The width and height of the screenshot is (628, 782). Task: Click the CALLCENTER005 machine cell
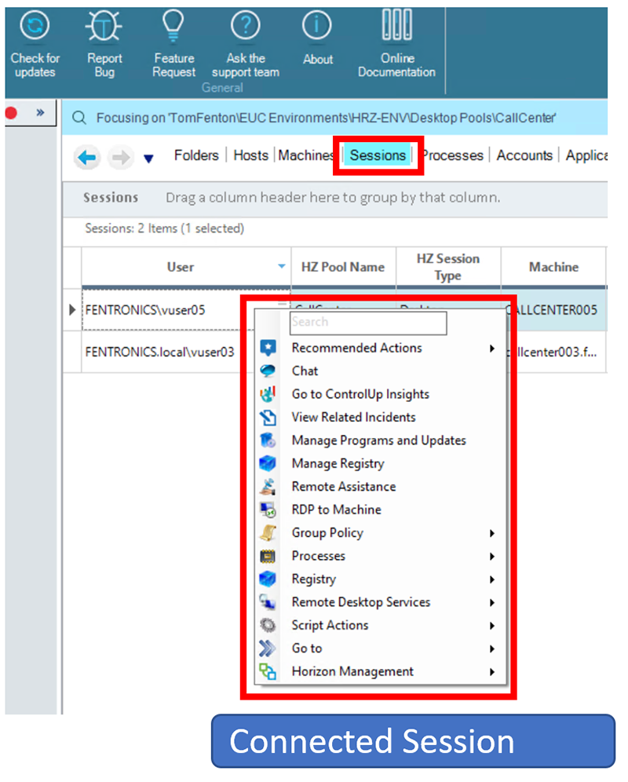point(555,310)
